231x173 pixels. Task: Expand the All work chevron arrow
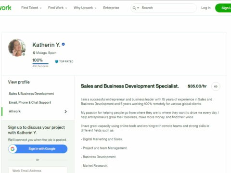pos(65,111)
